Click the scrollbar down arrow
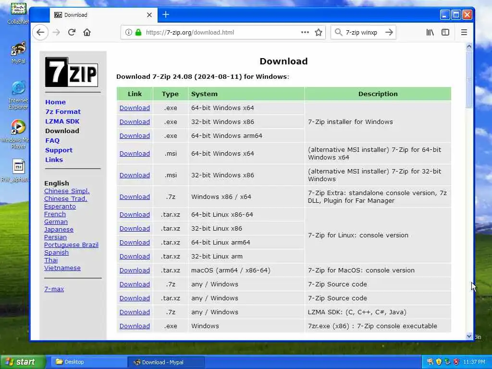This screenshot has width=492, height=369. 469,336
